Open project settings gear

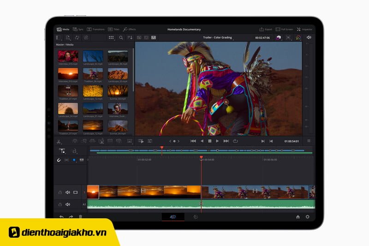pos(308,216)
